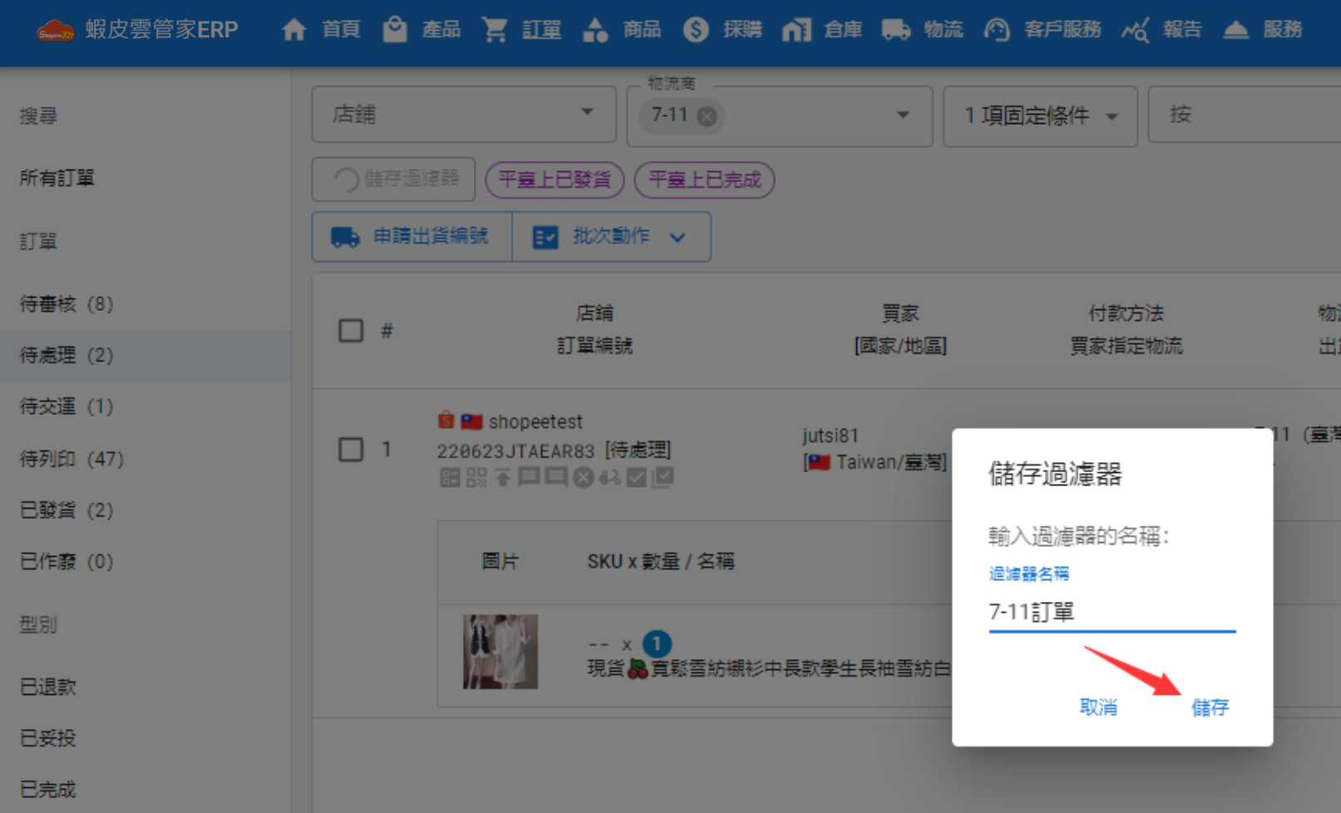Click the store name shopeetest
Screen dimensions: 1341x813
tap(535, 421)
